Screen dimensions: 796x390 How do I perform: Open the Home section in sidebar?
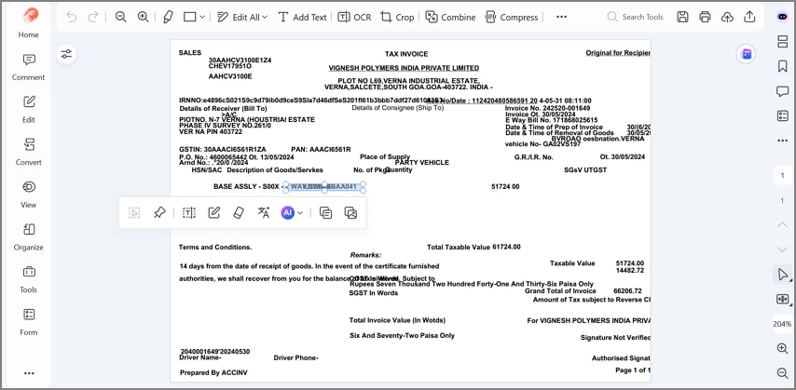coord(28,23)
